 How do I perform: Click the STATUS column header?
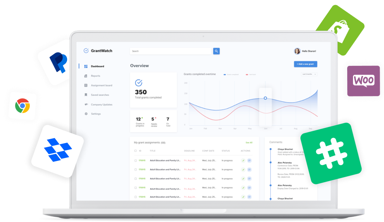(x=226, y=151)
